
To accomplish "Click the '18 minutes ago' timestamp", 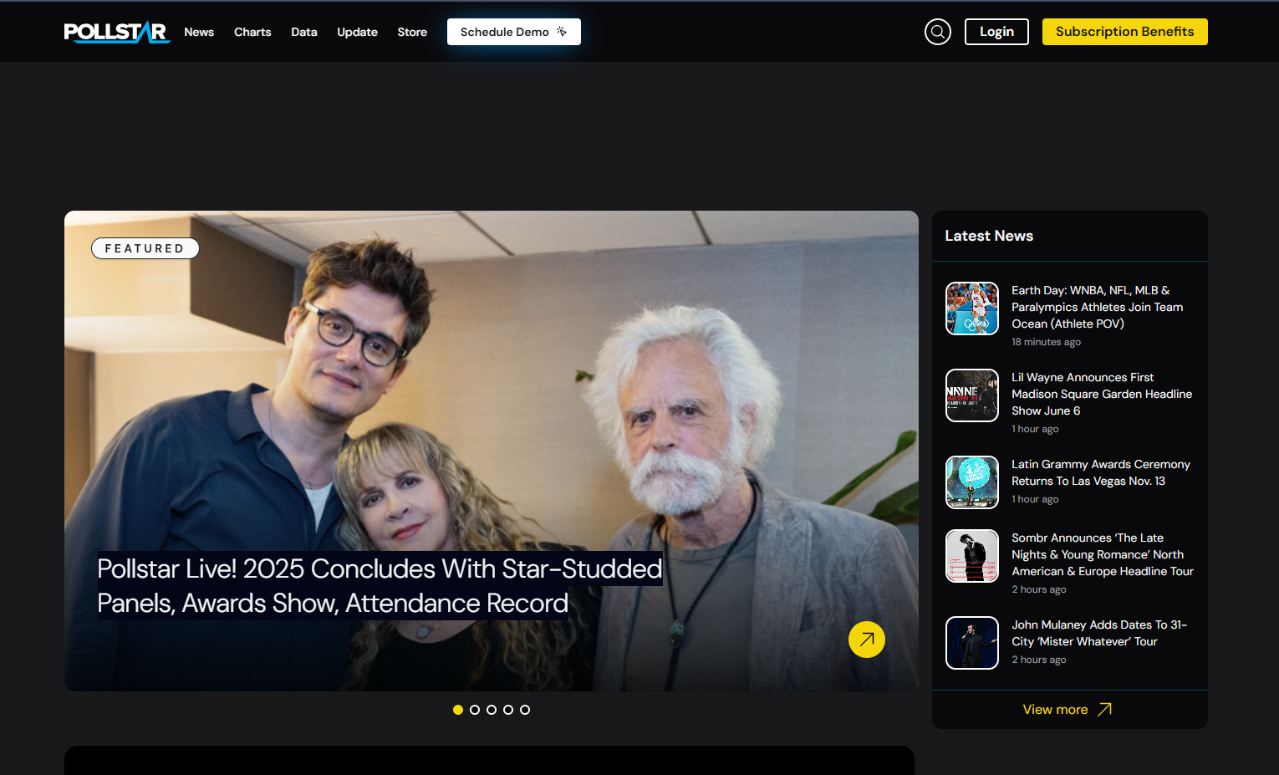I will [1046, 342].
